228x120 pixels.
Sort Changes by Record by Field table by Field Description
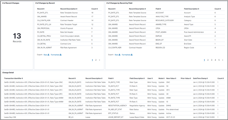coord(192,9)
